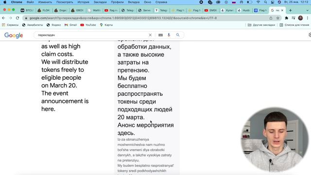
Task: Bookmark this page with the star
Action: pos(277,18)
